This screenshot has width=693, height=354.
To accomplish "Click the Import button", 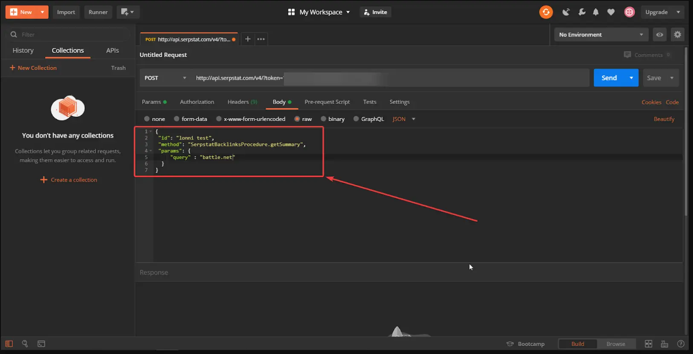I will click(x=66, y=12).
